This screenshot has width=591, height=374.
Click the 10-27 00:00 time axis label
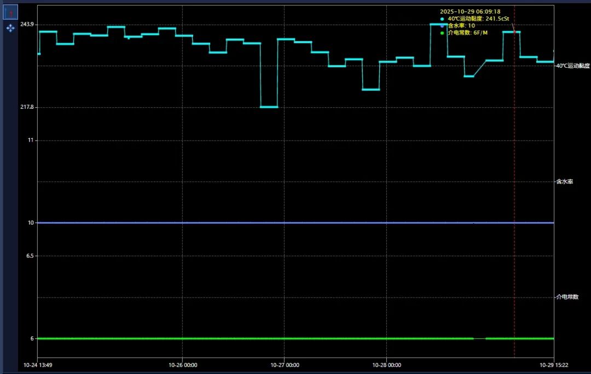[285, 365]
